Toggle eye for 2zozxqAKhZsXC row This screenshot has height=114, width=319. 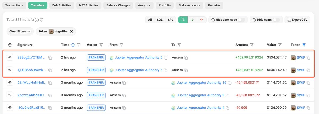point(10,95)
